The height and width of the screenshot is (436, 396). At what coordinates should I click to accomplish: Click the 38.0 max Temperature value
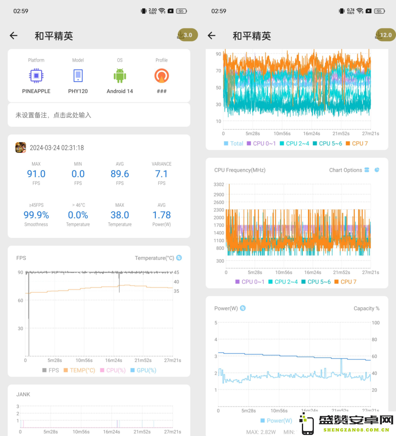[x=120, y=215]
